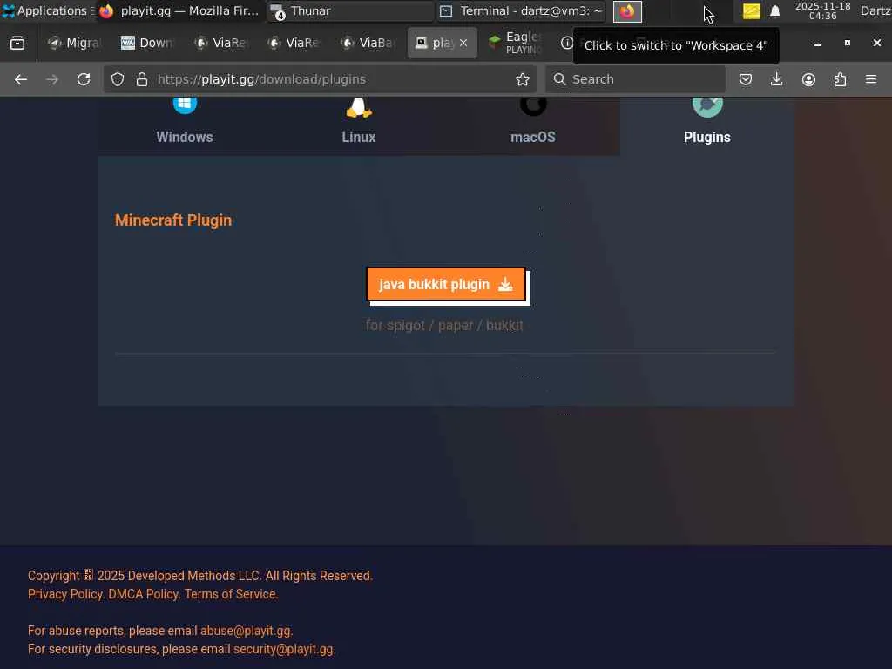Click the security@playit.gg email link

coord(283,648)
